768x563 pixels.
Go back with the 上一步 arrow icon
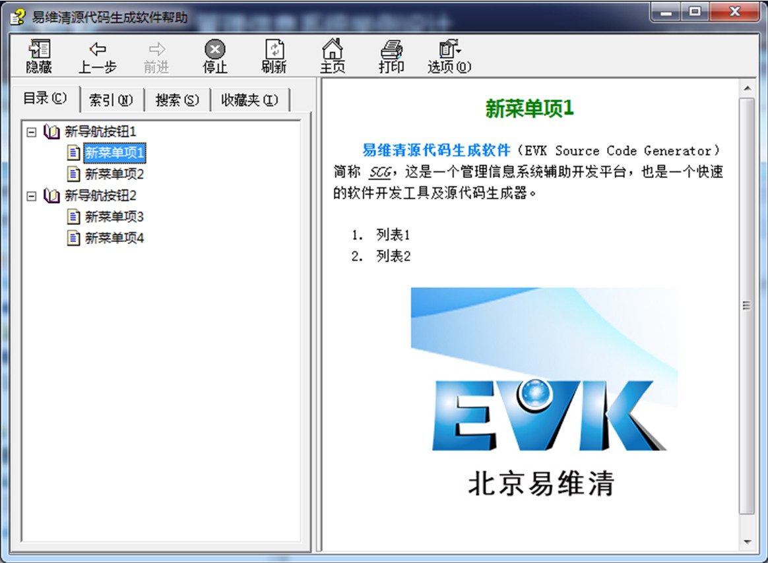click(x=98, y=49)
